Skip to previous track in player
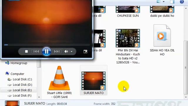The image size is (188, 106). pos(36,52)
